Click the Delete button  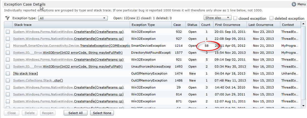point(30,113)
